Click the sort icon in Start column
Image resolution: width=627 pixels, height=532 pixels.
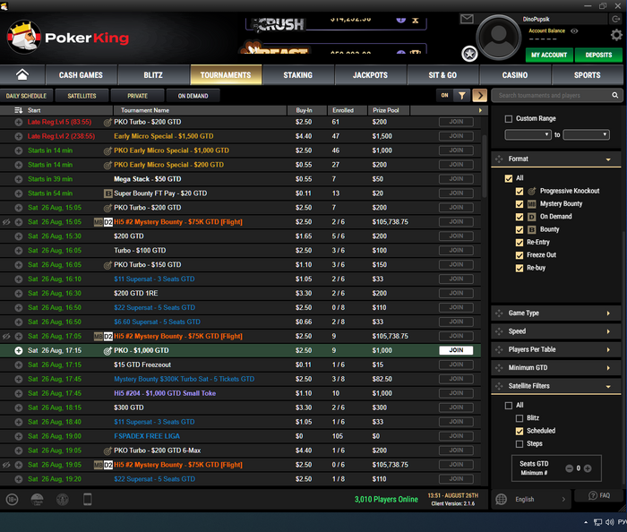click(18, 110)
